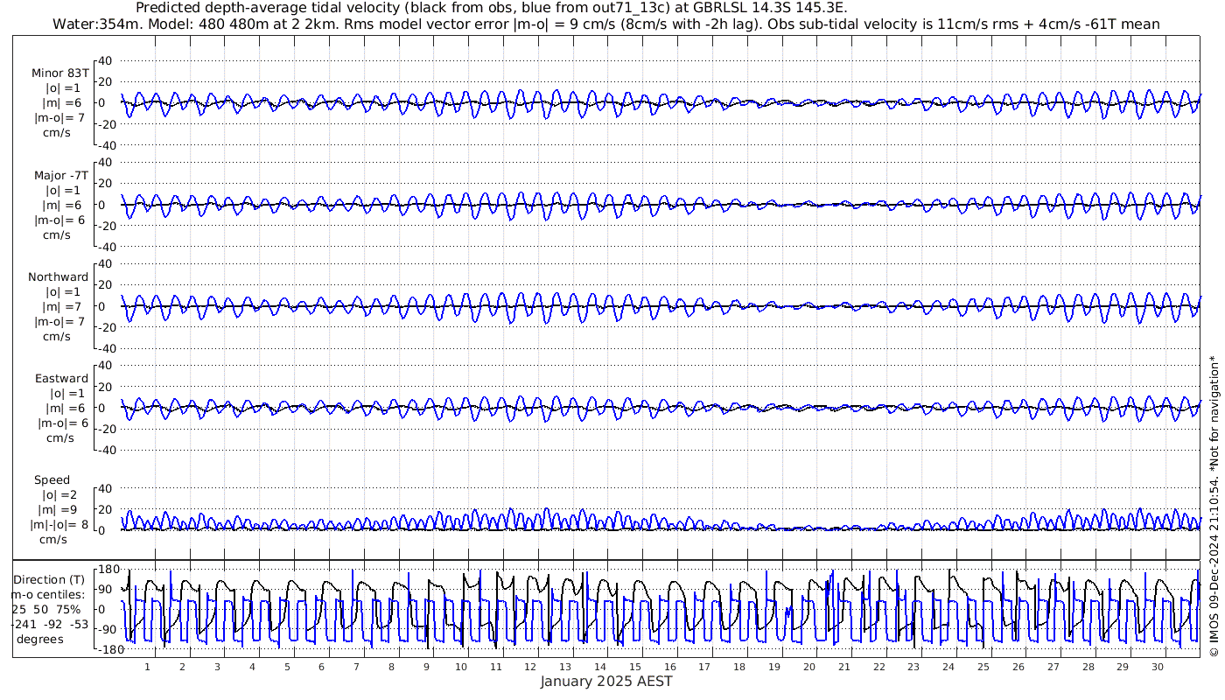Click the '|m-o|= 7' value in Minor panel
Screen dimensions: 1225x700
click(x=59, y=118)
